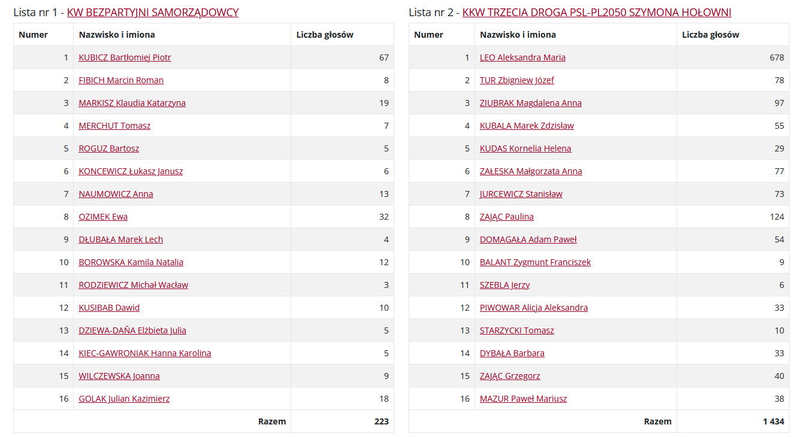
Task: Open ZAJĄC Paulina candidate link
Action: (x=506, y=217)
